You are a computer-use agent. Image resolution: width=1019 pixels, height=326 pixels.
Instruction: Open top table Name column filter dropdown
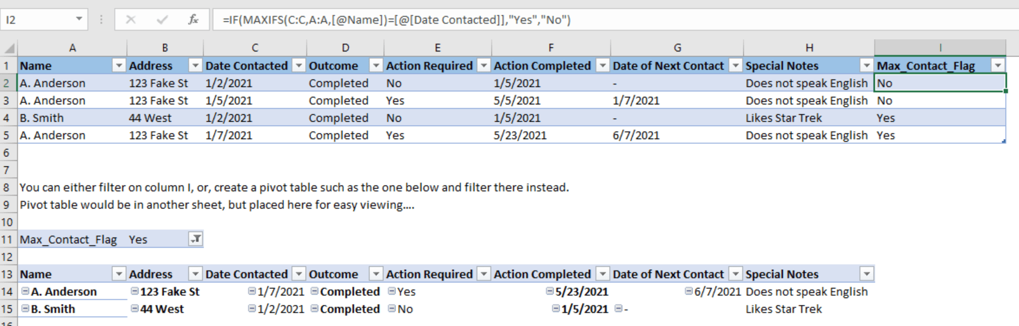[119, 65]
